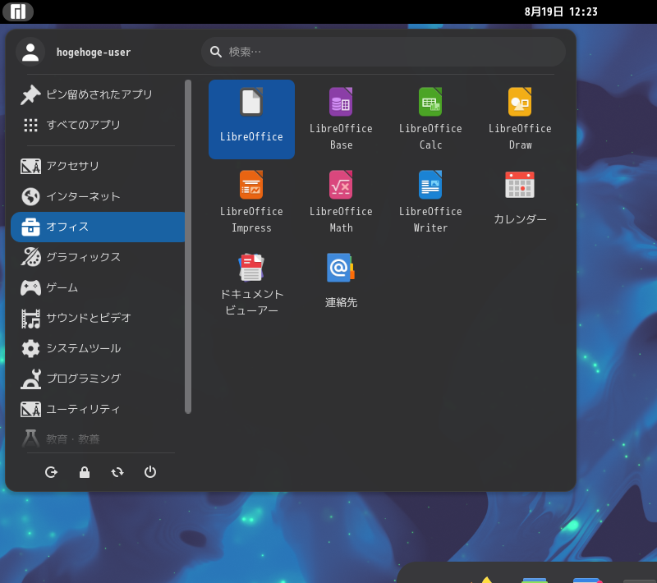Select the オフィス category
Viewport: 657px width, 583px height.
click(98, 227)
